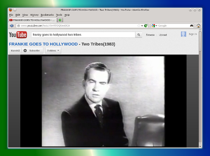Click the YouTube search magnifier button
The height and width of the screenshot is (156, 210).
[x=139, y=35]
